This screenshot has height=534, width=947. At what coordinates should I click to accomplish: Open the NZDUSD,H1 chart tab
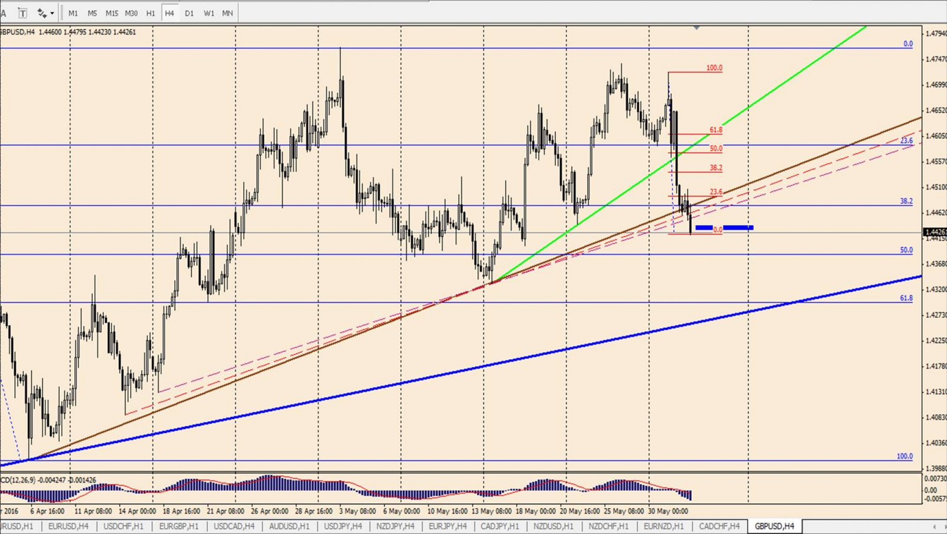[553, 526]
